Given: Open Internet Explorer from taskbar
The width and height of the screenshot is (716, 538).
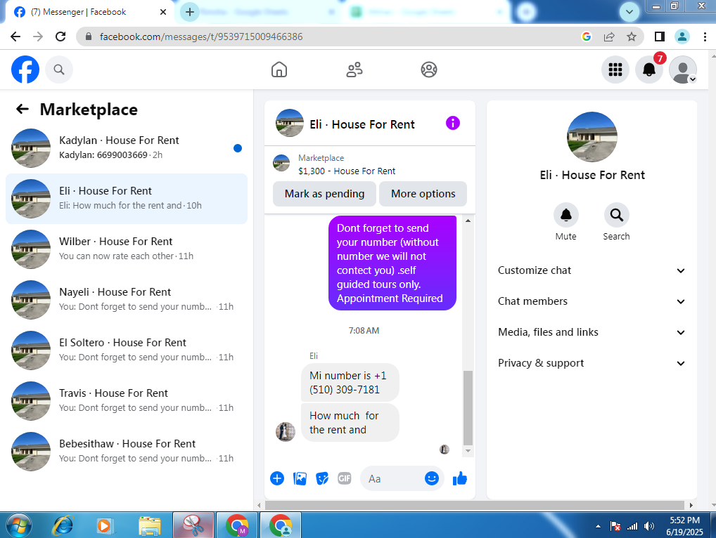Looking at the screenshot, I should pyautogui.click(x=63, y=525).
